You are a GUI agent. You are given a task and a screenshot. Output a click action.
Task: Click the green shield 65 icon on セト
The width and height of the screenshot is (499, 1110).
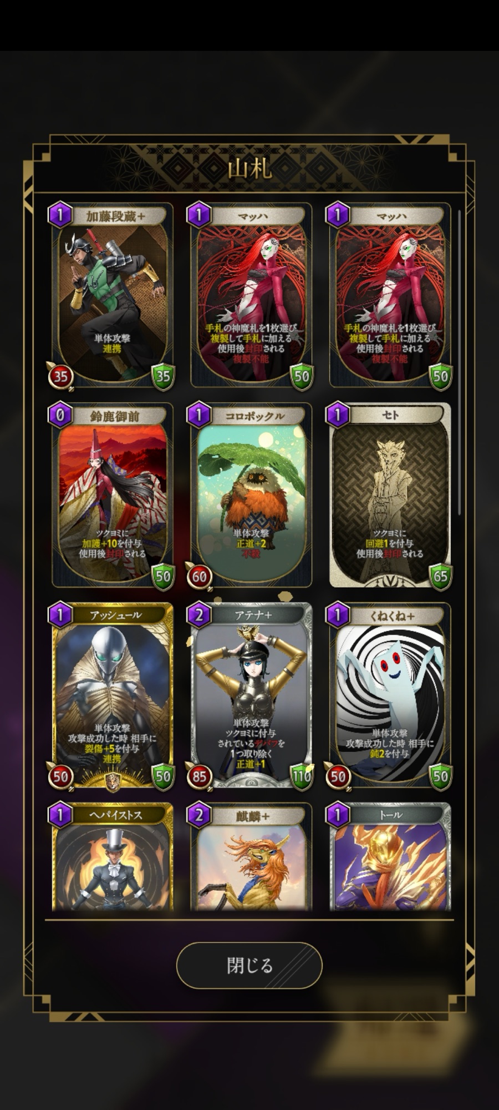coord(440,576)
